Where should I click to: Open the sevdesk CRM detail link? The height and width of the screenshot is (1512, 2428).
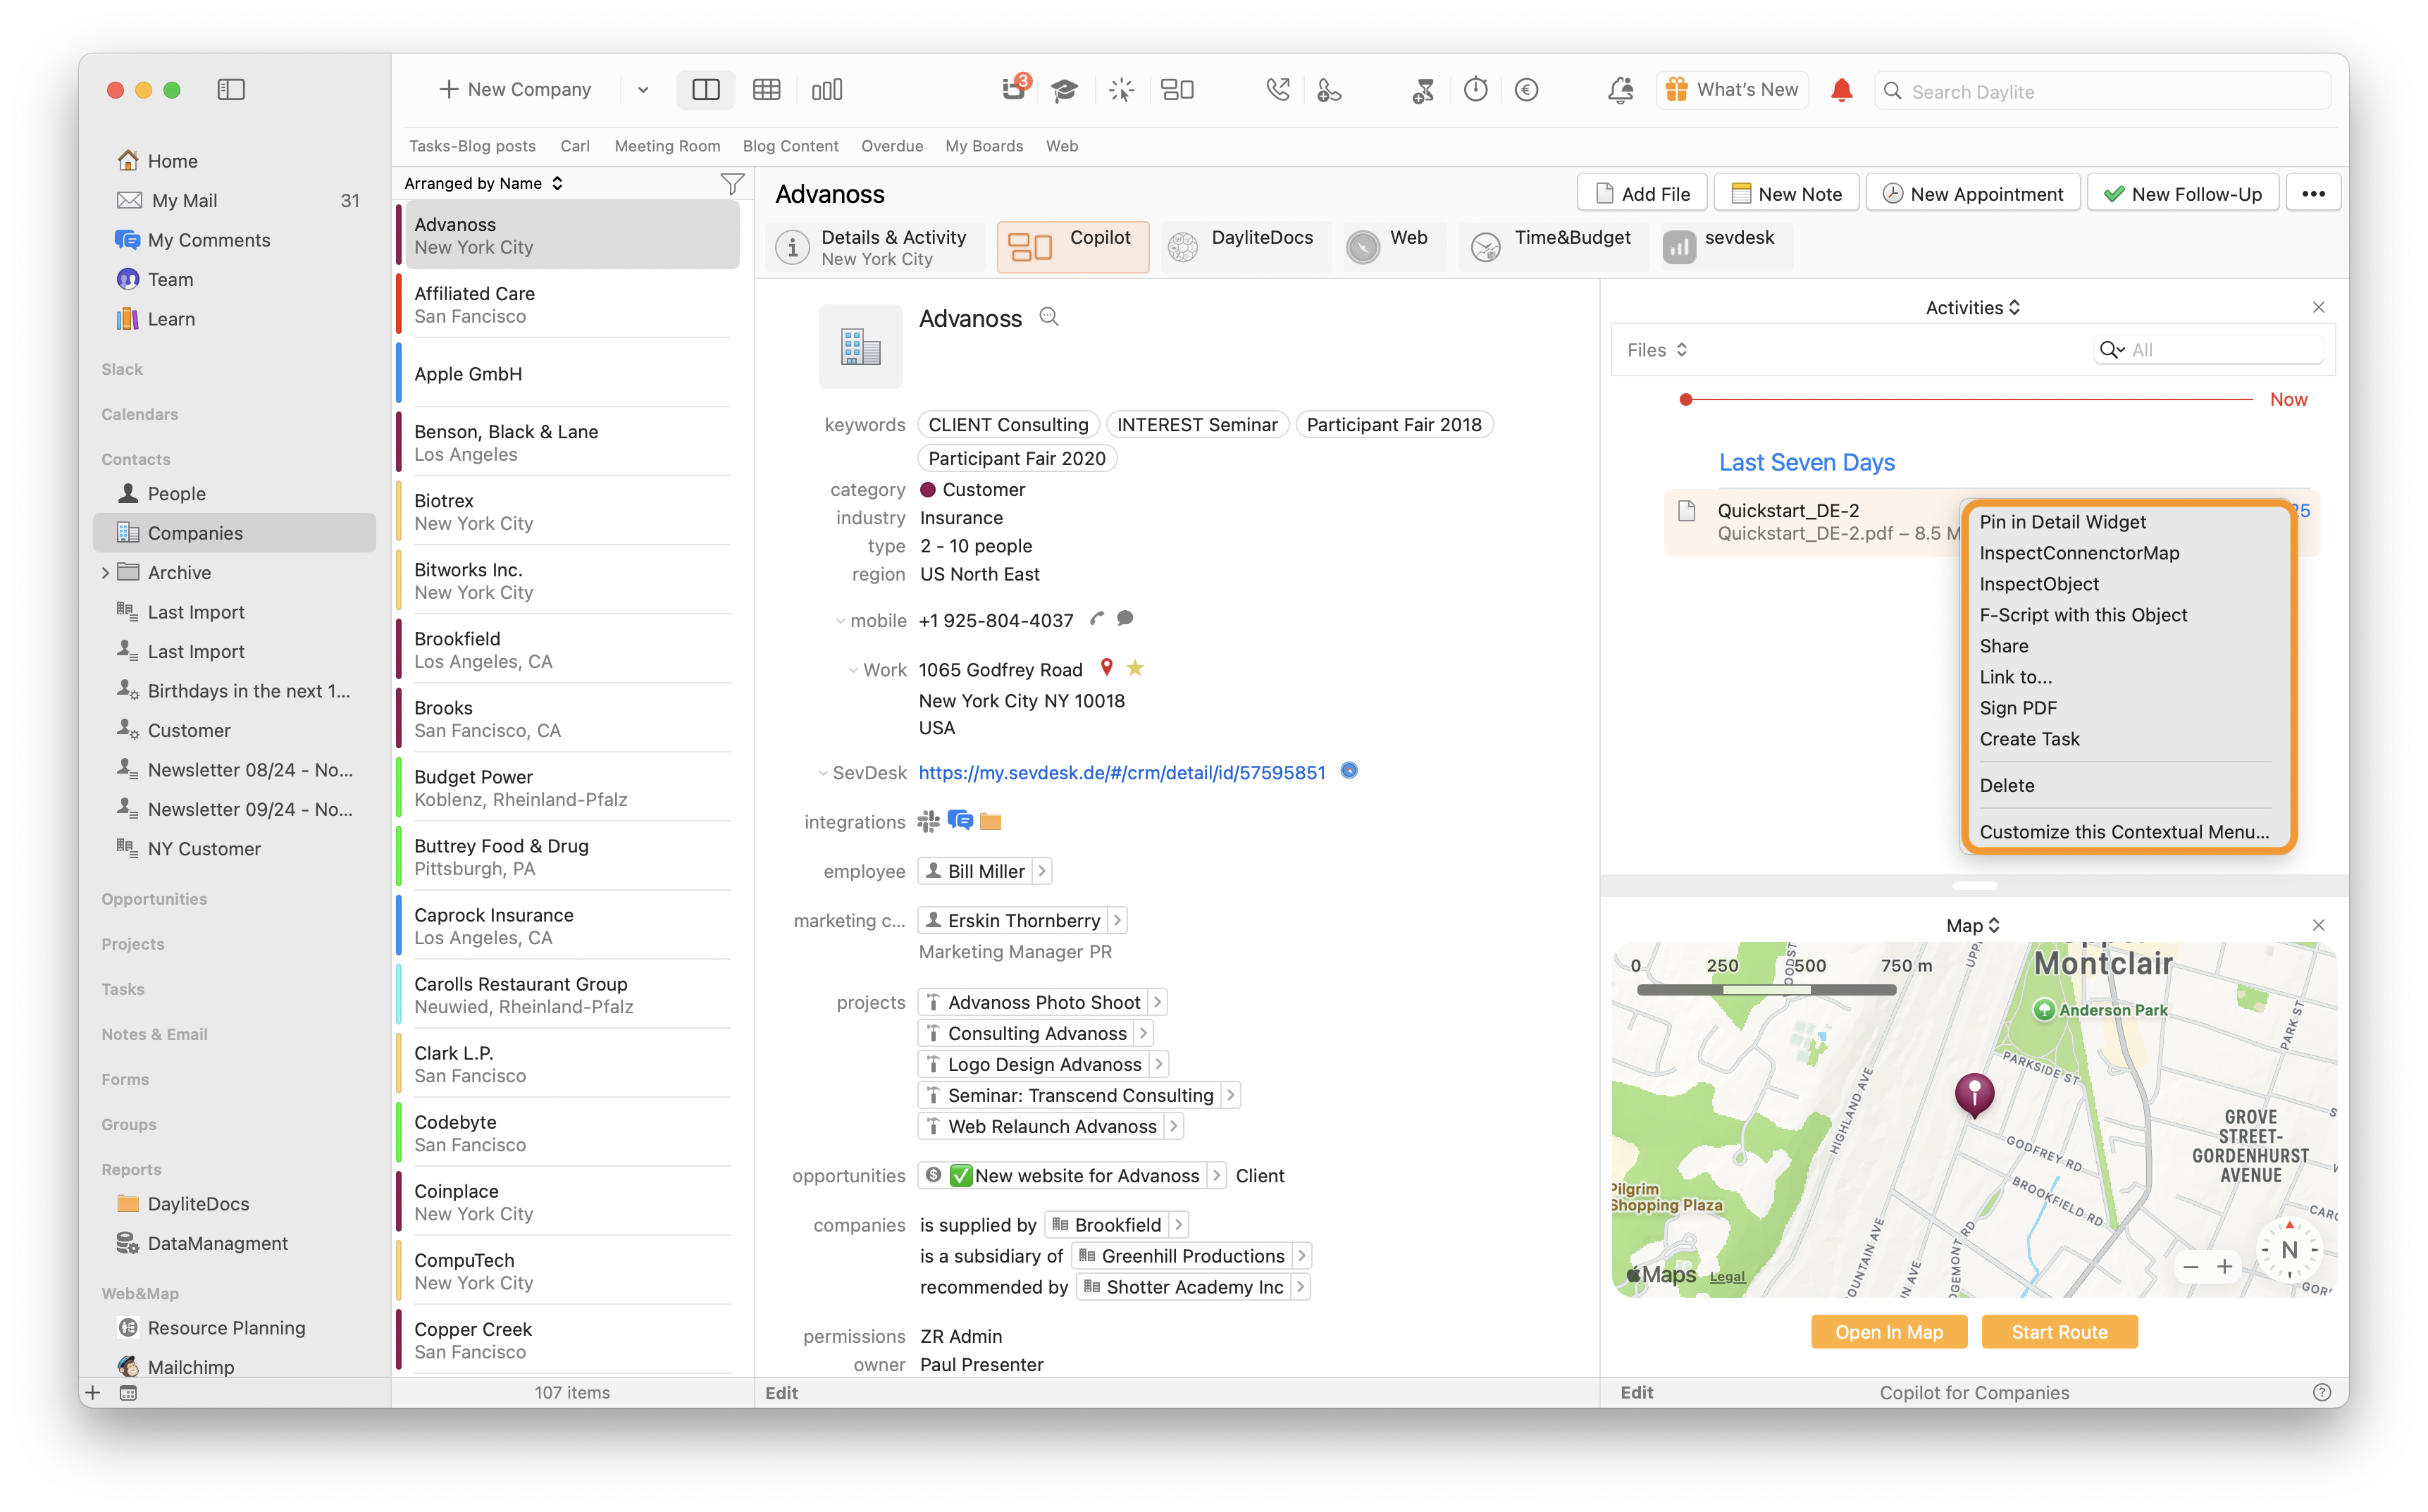[1122, 772]
